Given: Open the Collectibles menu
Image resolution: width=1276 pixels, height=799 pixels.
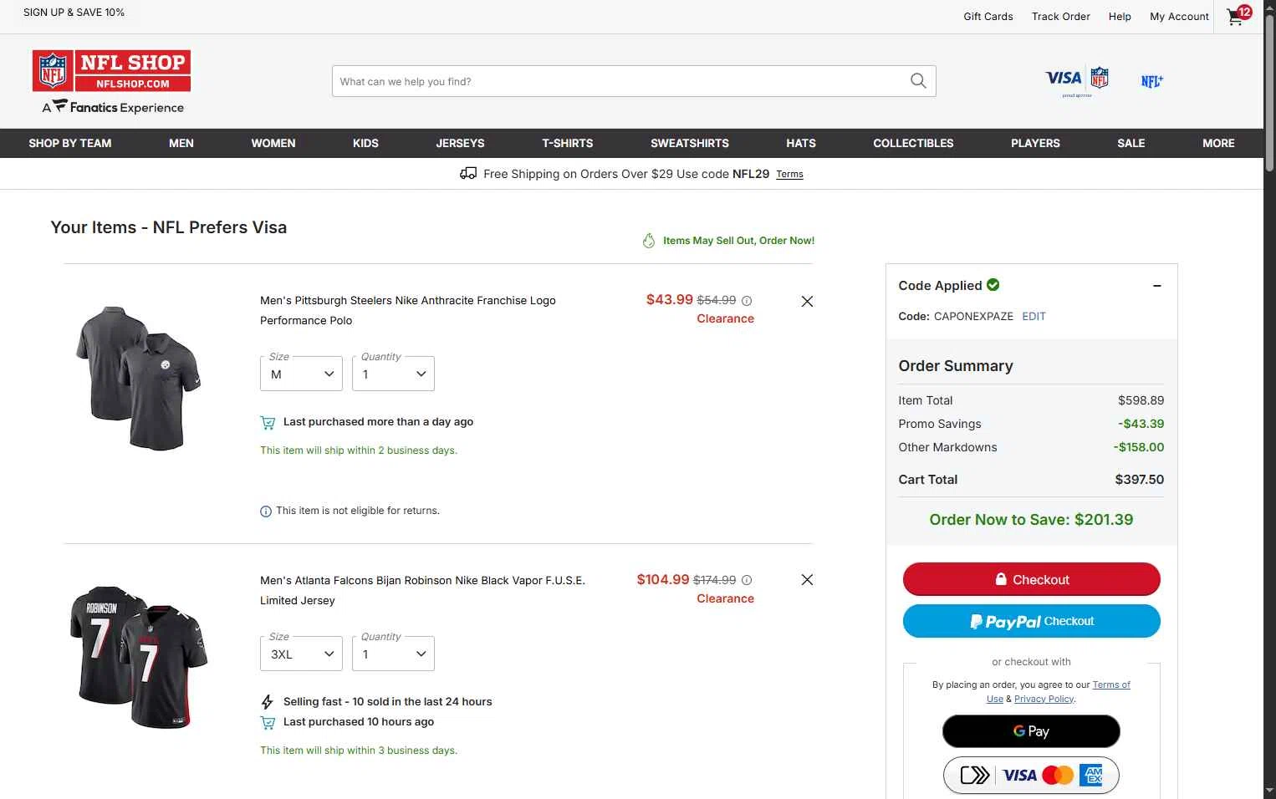Looking at the screenshot, I should coord(913,143).
